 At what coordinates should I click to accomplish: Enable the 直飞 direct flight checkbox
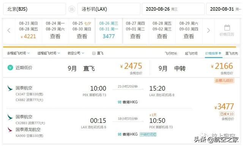pos(94,53)
